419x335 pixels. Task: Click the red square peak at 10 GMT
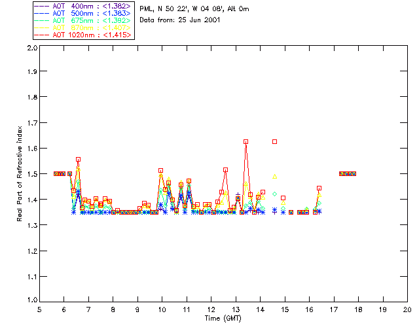coord(160,170)
